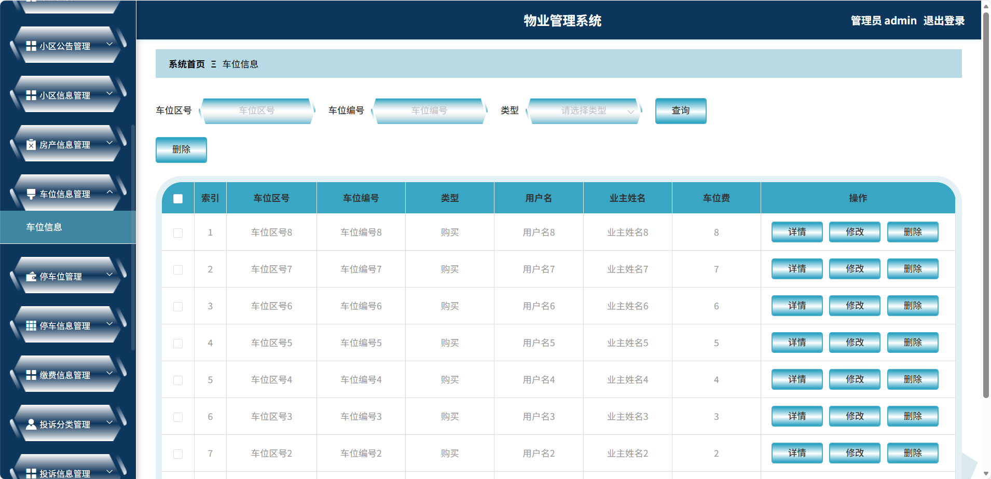Go to 系统首页 in breadcrumb
This screenshot has width=991, height=479.
tap(186, 64)
